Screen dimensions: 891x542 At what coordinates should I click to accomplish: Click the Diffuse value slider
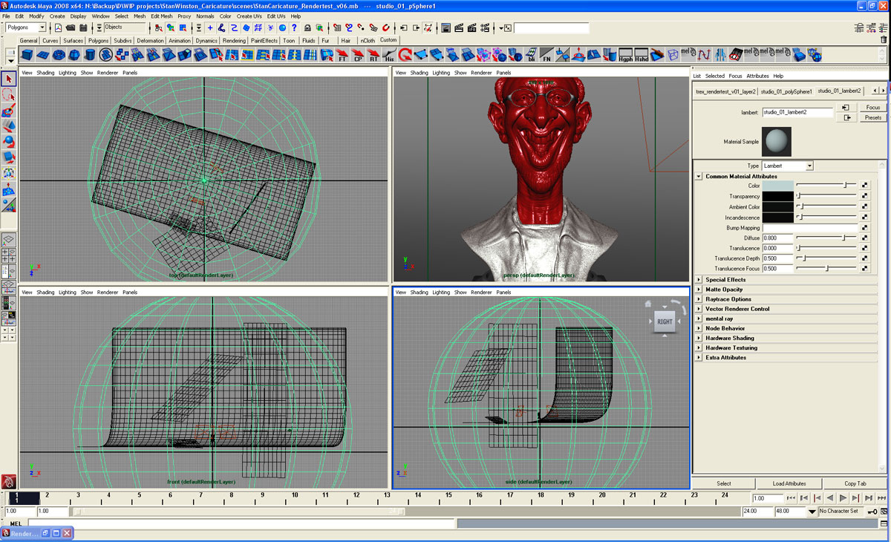click(x=826, y=238)
